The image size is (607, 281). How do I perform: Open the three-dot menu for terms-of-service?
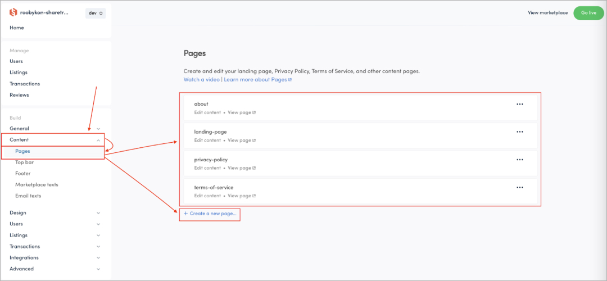pyautogui.click(x=520, y=187)
